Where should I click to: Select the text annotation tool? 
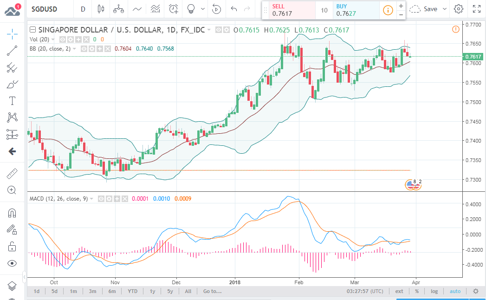[12, 101]
